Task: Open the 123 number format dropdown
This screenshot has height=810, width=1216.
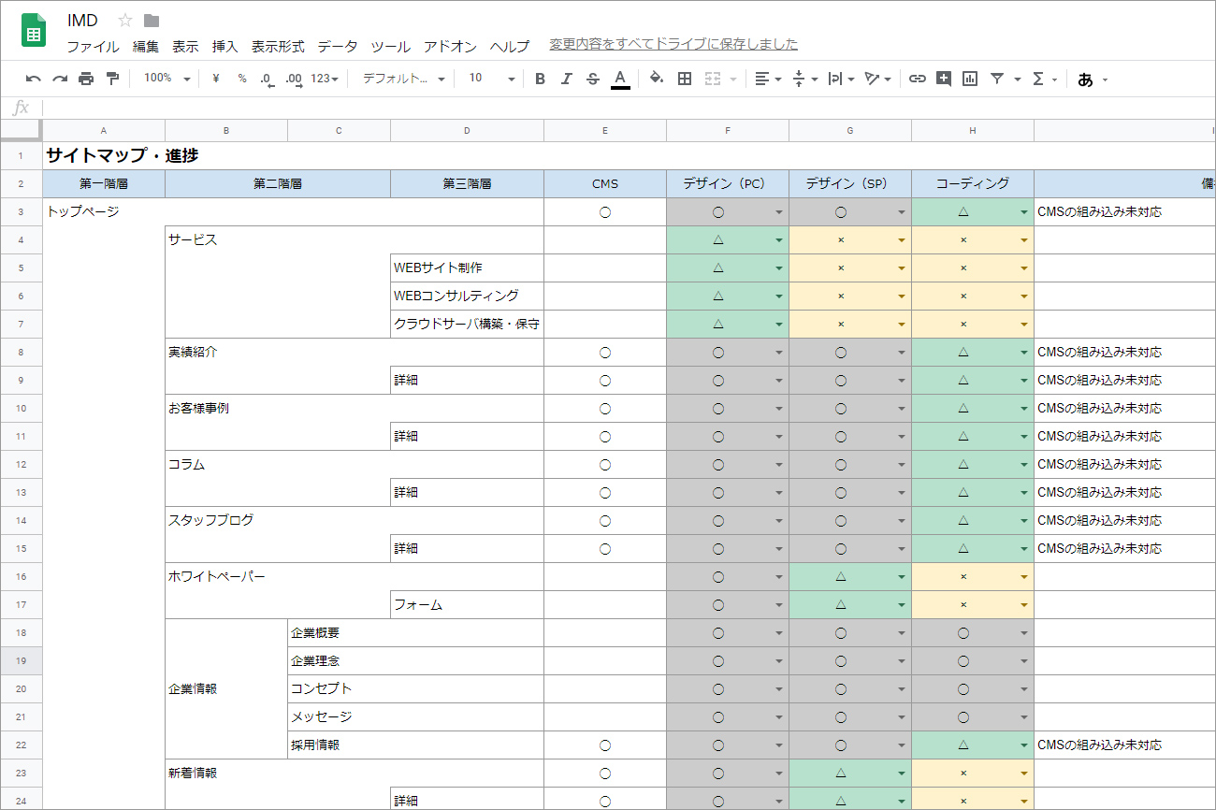Action: click(x=325, y=79)
